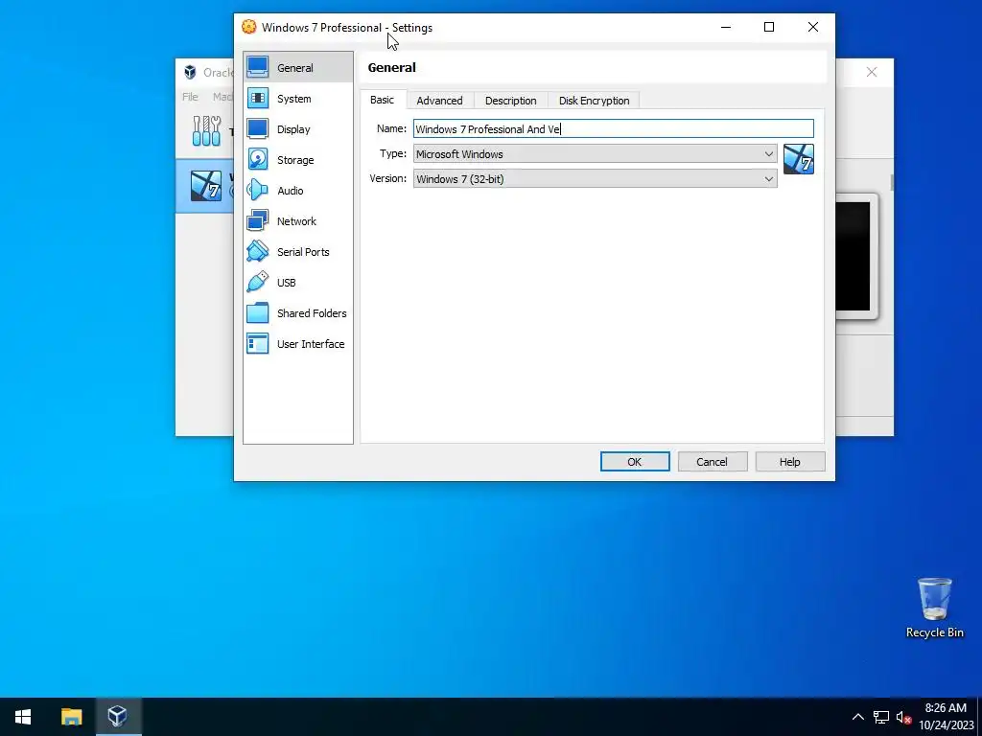The image size is (982, 736).
Task: Click the VirtualBox taskbar icon
Action: (118, 717)
